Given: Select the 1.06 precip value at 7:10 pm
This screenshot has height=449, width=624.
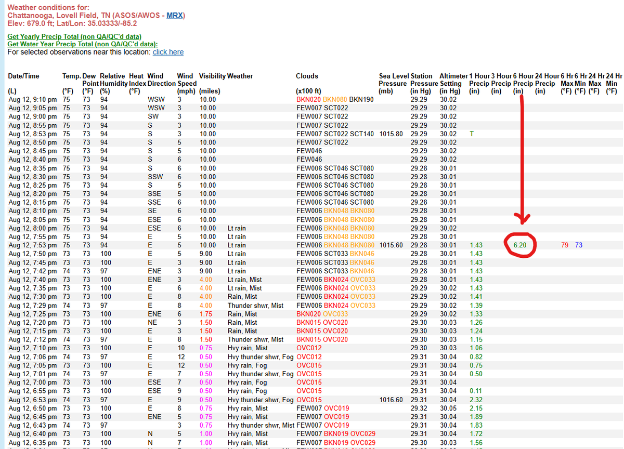Looking at the screenshot, I should [x=476, y=348].
